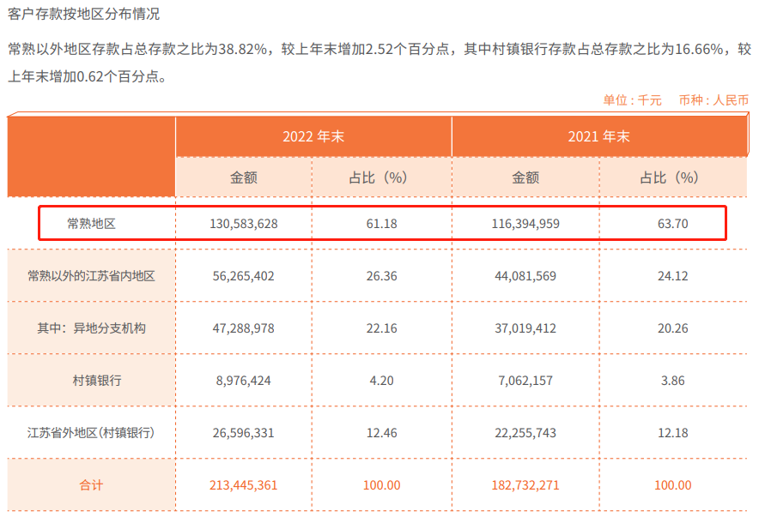The height and width of the screenshot is (523, 759).
Task: Click the value 116,394,959
Action: (525, 224)
